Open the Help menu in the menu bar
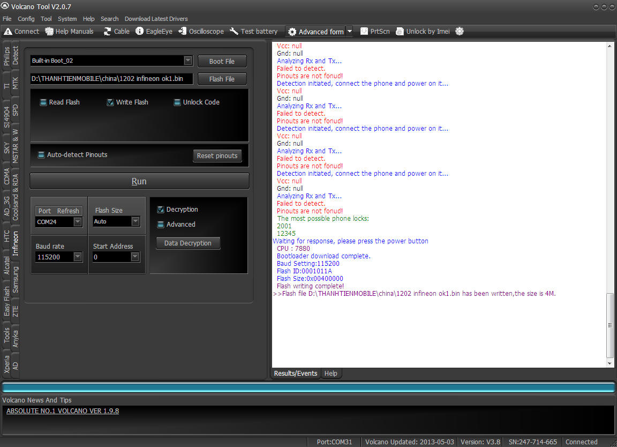Screen dimensions: 617x447 point(88,19)
